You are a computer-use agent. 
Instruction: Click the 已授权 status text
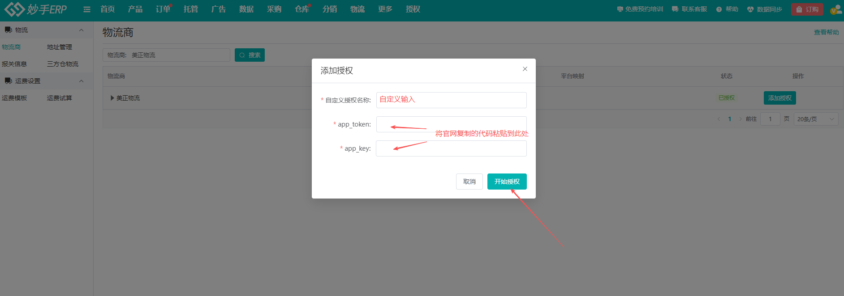click(727, 98)
